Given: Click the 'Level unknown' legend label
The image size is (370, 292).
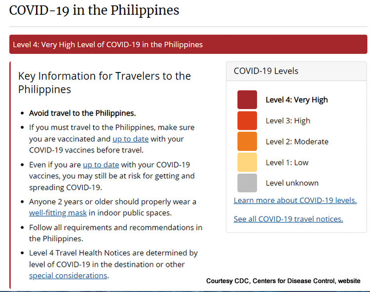Looking at the screenshot, I should tap(292, 183).
